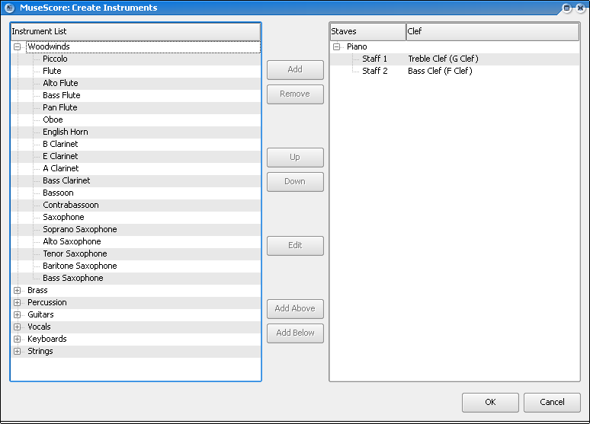Choose Bass Clarinet

66,180
